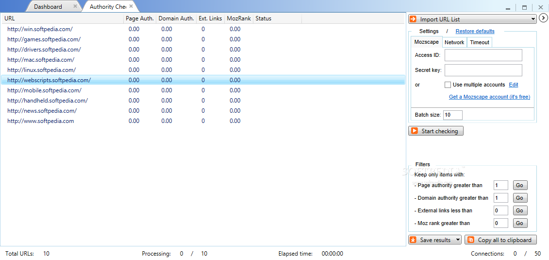This screenshot has height=260, width=549.
Task: Sort by Ext. Links column header
Action: (211, 18)
